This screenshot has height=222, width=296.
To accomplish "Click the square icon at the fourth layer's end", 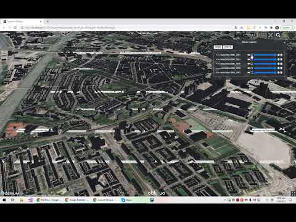I will [x=281, y=68].
